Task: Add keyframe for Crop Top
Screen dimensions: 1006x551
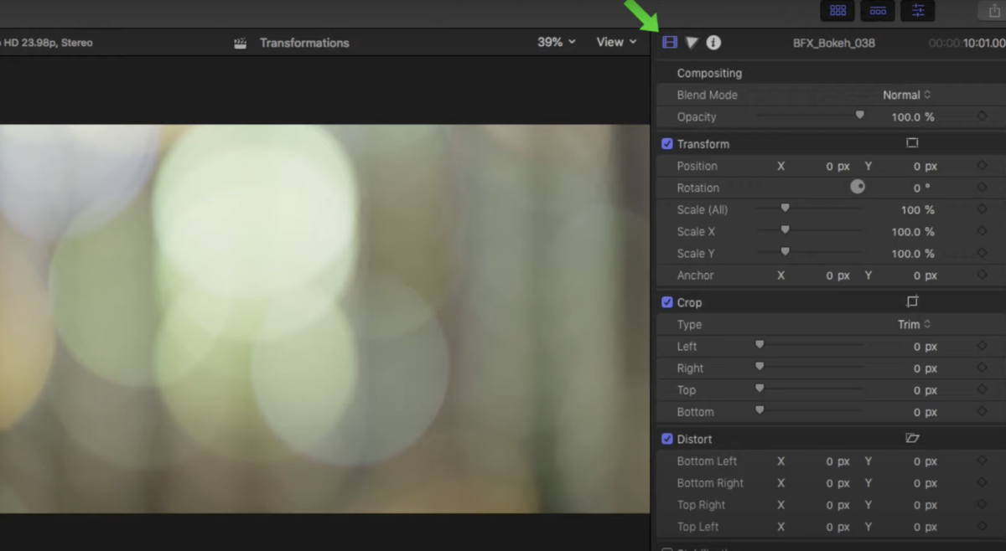Action: click(x=982, y=389)
